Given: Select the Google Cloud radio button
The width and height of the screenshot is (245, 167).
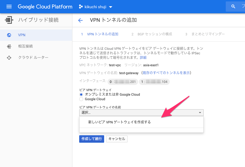Looking at the screenshot, I should click(x=81, y=99).
